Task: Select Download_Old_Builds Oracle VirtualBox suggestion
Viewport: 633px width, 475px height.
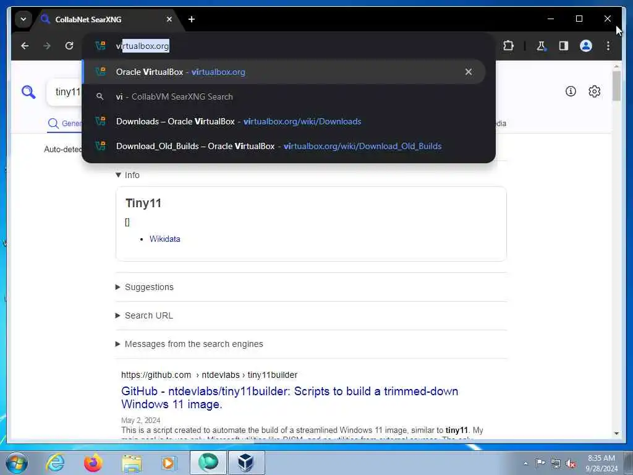Action: tap(283, 146)
